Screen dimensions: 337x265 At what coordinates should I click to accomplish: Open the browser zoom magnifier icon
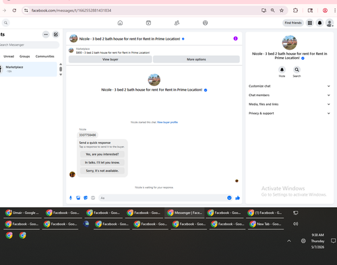[272, 10]
